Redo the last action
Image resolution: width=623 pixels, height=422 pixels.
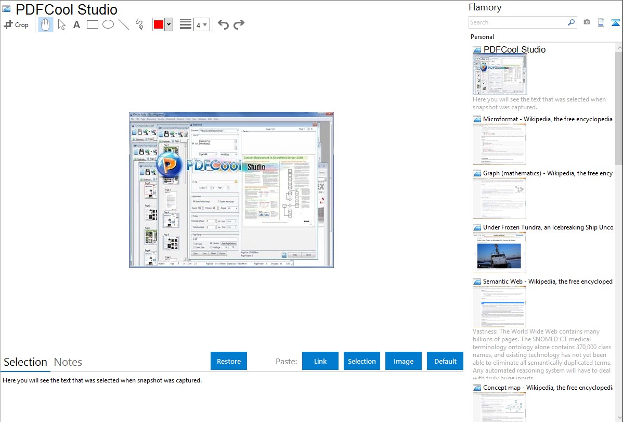[239, 24]
